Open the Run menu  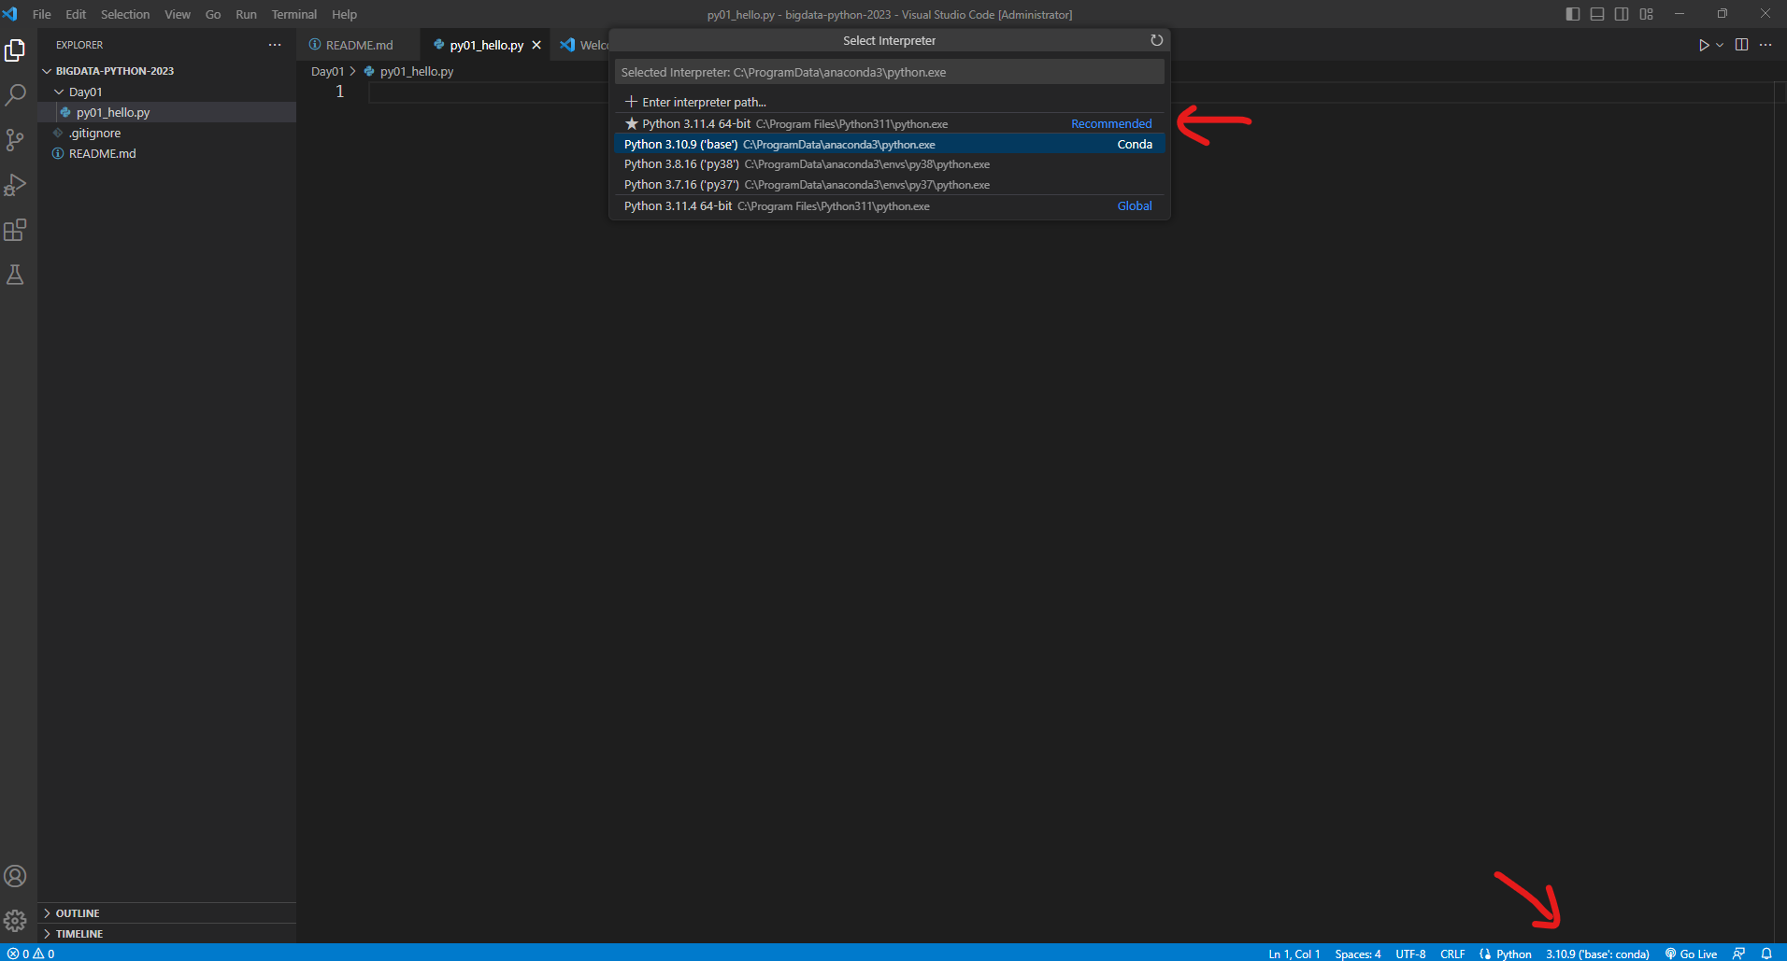coord(246,14)
